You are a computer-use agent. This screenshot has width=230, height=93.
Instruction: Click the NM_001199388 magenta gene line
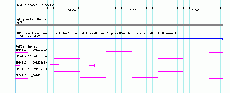pyautogui.click(x=119, y=71)
